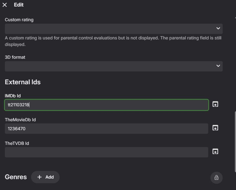Open the TheTVDB Id external link icon
This screenshot has height=190, width=236.
click(x=215, y=152)
